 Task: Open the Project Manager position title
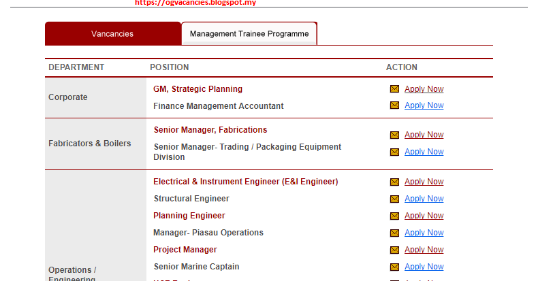click(185, 250)
